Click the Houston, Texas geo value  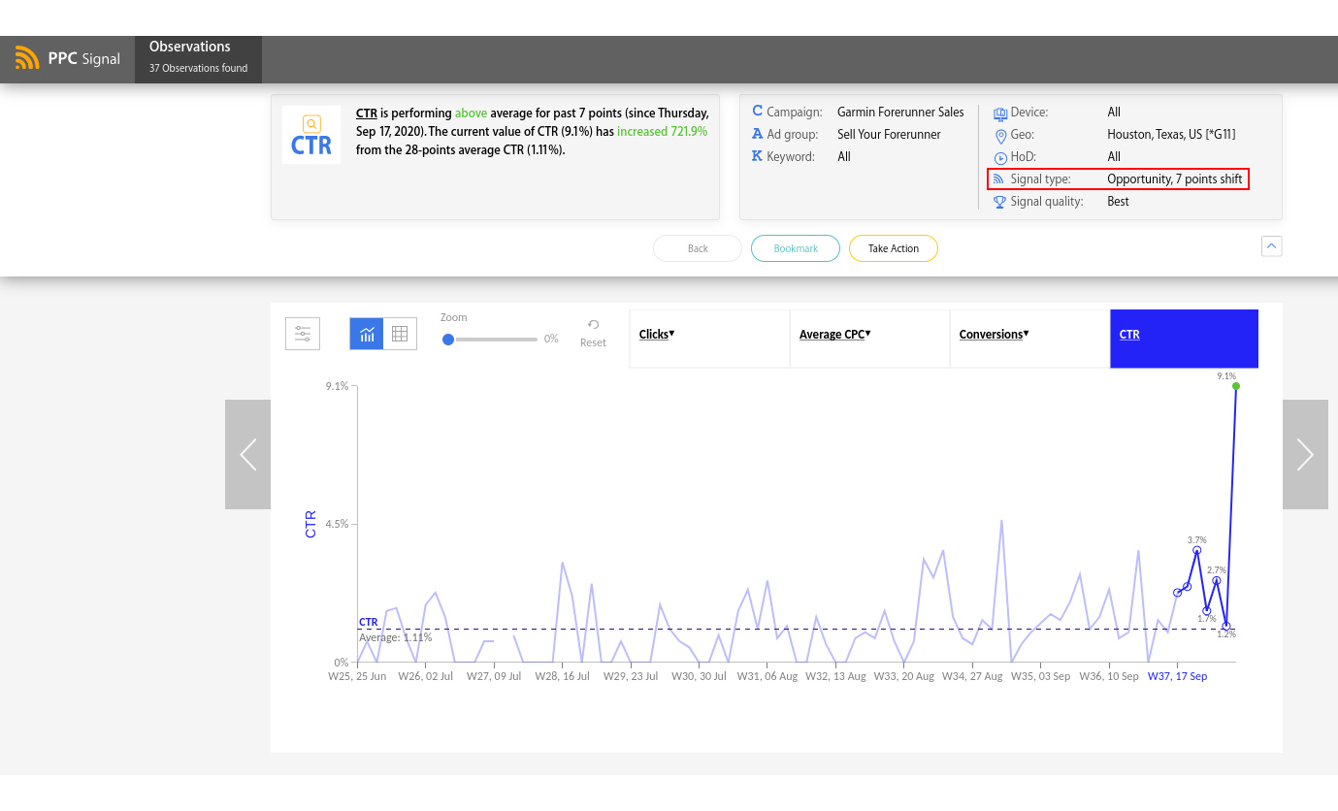click(1171, 135)
